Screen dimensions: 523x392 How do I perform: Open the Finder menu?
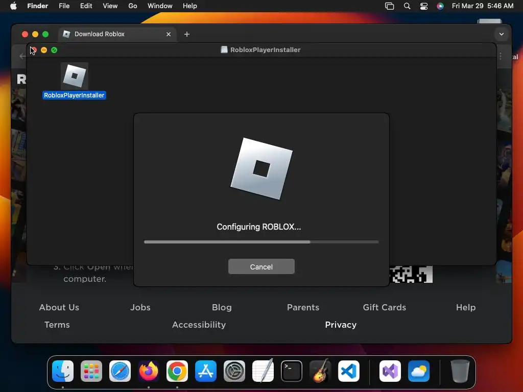tap(38, 6)
